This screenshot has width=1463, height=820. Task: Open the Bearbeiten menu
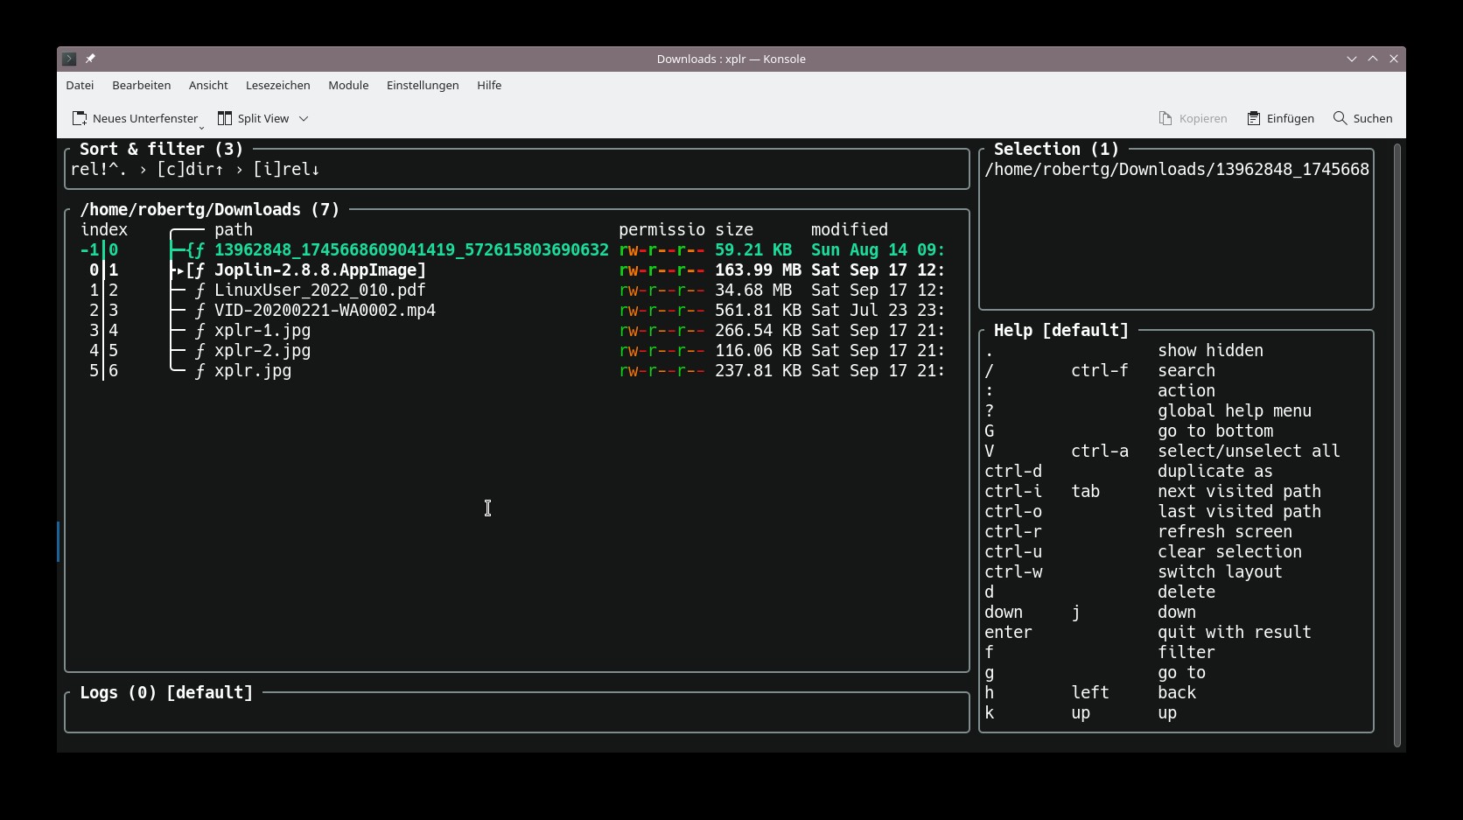[141, 85]
